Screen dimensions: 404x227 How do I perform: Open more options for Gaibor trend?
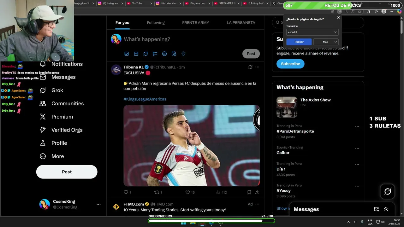click(357, 148)
